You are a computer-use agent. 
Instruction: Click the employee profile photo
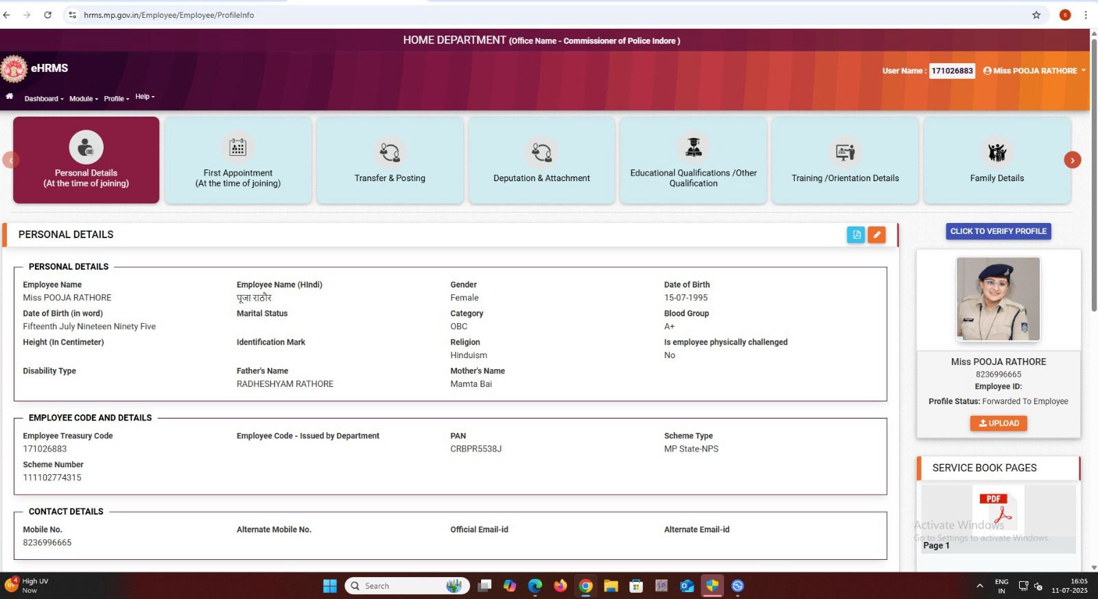[x=998, y=299]
